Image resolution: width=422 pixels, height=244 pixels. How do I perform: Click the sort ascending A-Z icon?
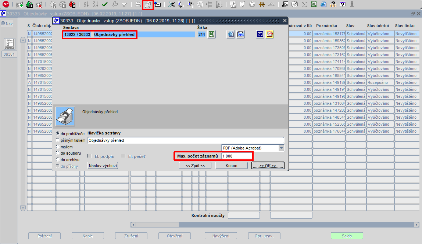[x=86, y=4]
